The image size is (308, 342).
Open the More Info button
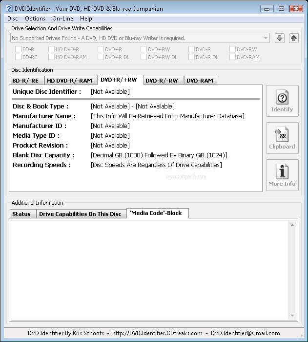(282, 175)
